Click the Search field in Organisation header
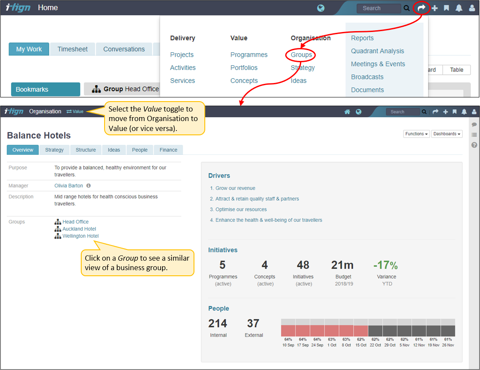Screen dimensions: 480x370 (403, 112)
